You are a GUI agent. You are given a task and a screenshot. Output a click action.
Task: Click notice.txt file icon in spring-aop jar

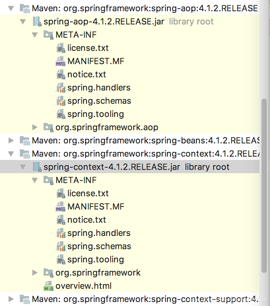pyautogui.click(x=61, y=75)
